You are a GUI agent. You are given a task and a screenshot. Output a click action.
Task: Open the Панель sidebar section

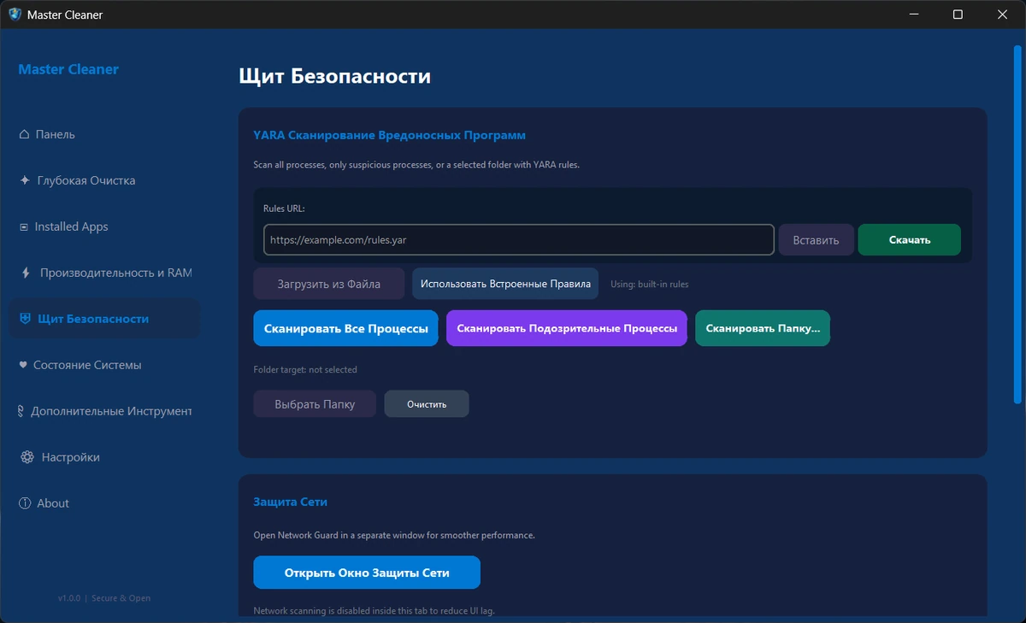(104, 134)
